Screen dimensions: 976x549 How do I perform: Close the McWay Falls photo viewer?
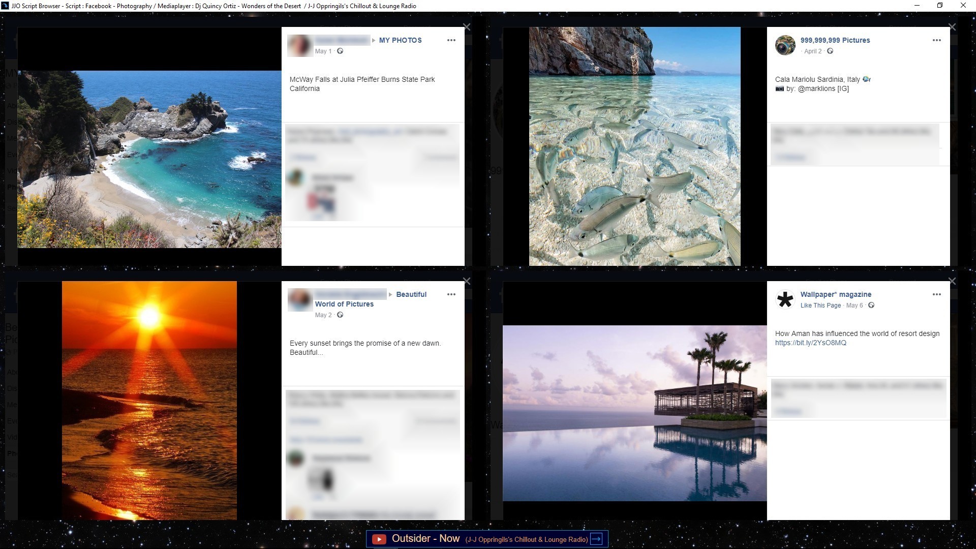(x=467, y=27)
